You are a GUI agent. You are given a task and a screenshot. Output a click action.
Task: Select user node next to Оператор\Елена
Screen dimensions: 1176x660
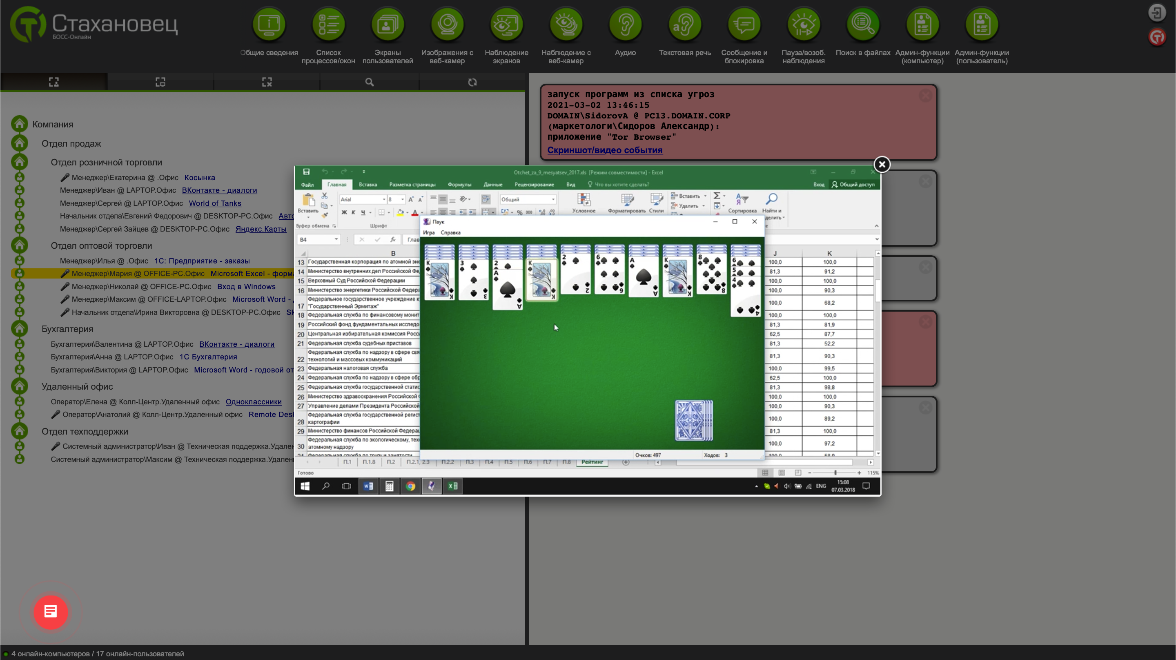coord(19,401)
